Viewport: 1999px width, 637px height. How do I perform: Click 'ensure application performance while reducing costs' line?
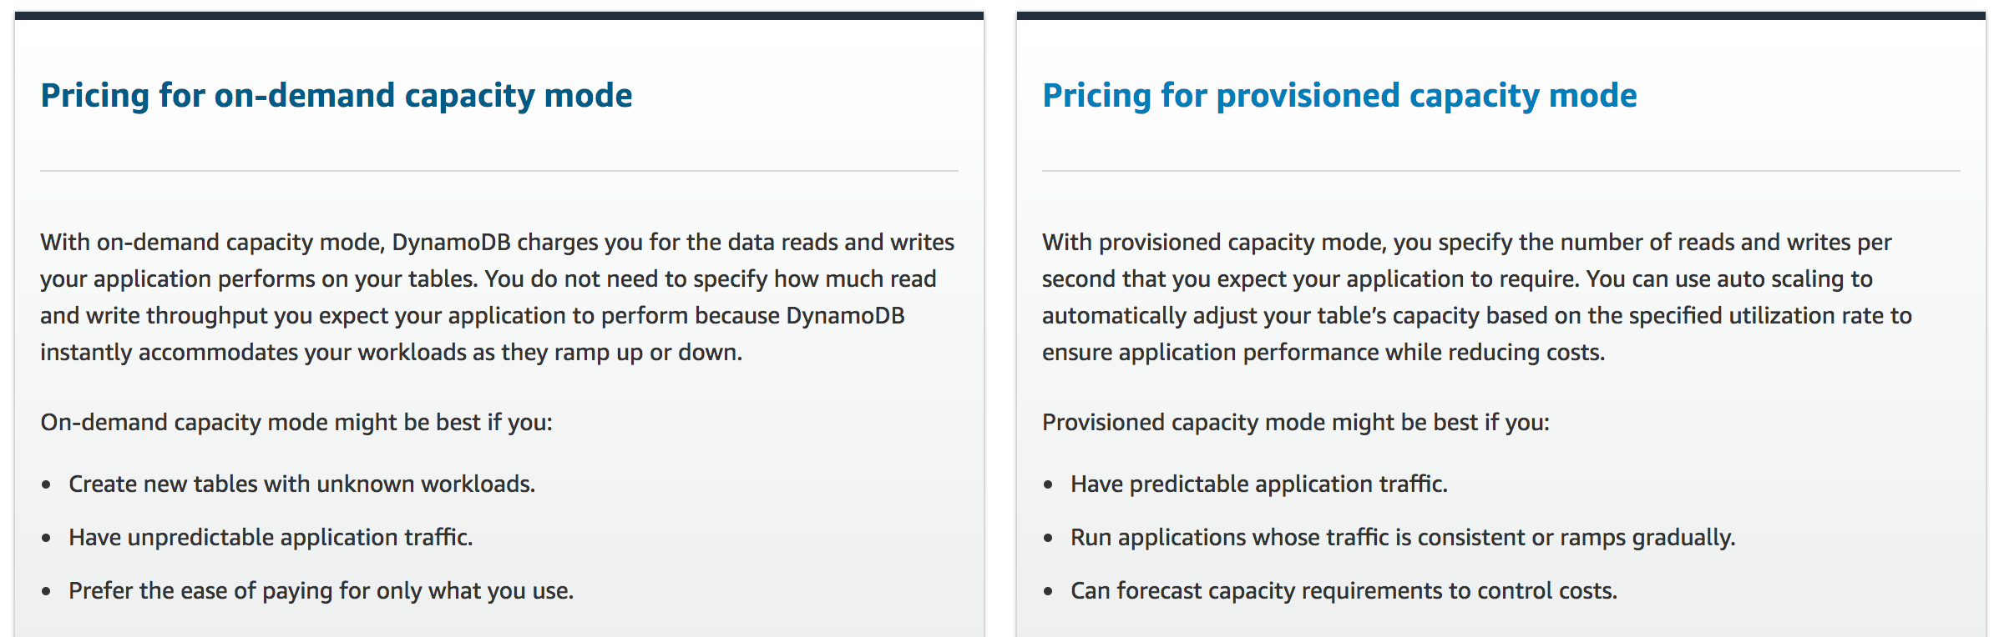(x=1323, y=352)
